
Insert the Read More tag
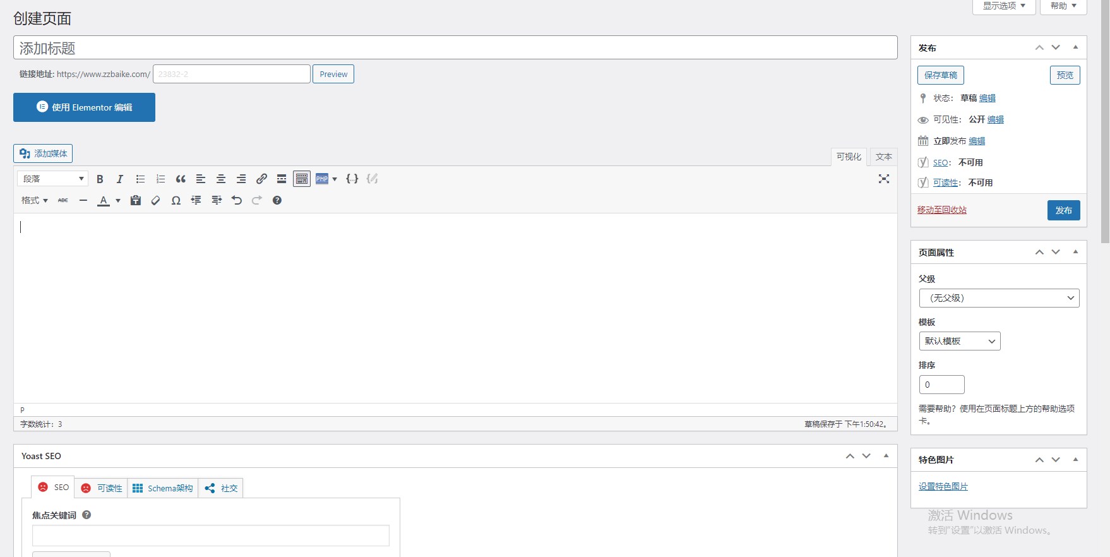282,179
